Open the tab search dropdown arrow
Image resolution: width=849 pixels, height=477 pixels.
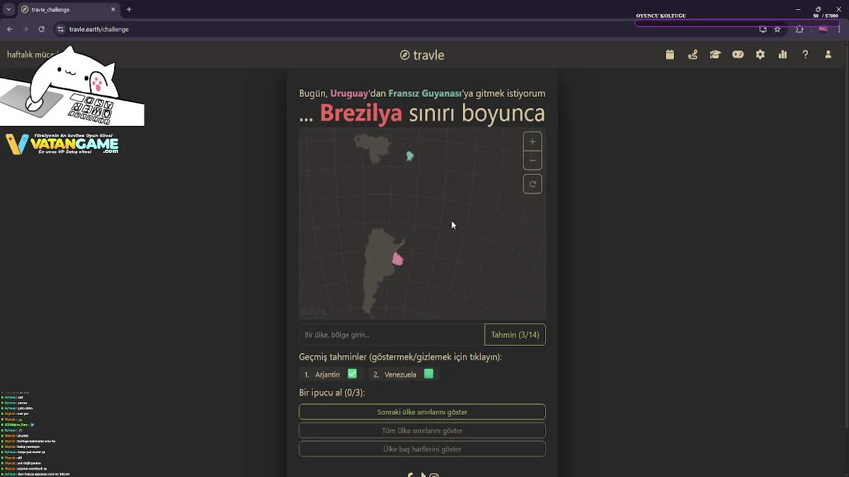coord(8,9)
